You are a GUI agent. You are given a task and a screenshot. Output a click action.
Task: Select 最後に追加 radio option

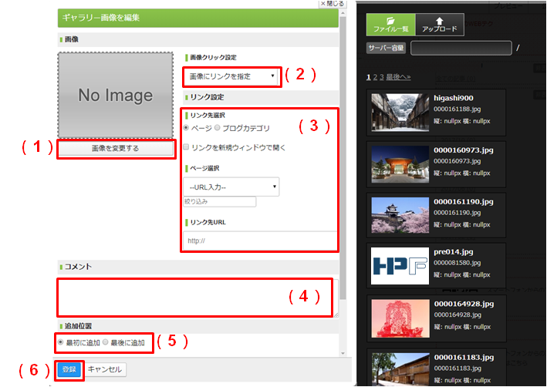coord(106,342)
